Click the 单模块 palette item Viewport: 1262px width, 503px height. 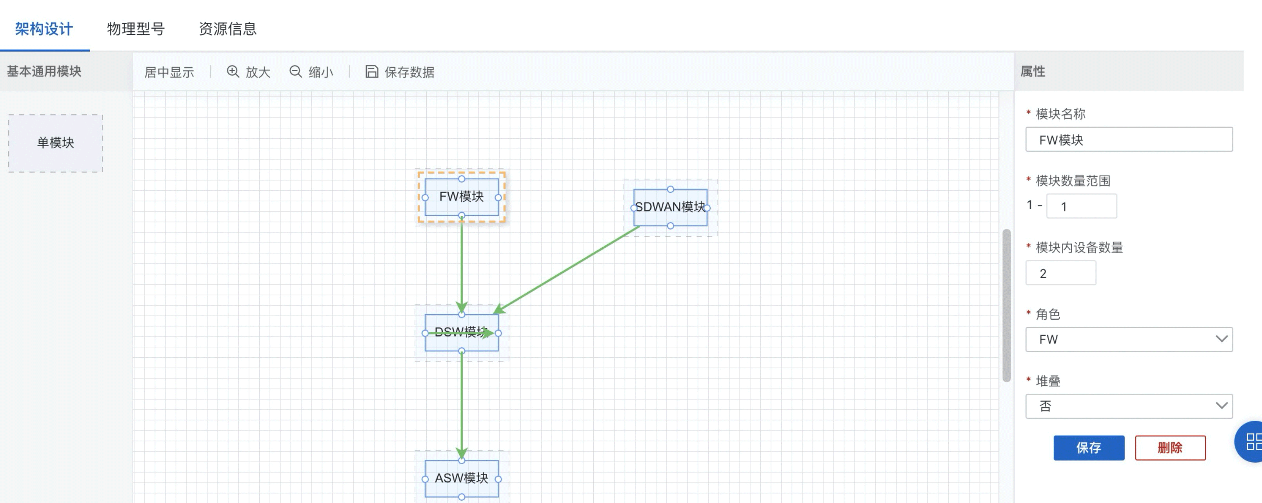[55, 143]
